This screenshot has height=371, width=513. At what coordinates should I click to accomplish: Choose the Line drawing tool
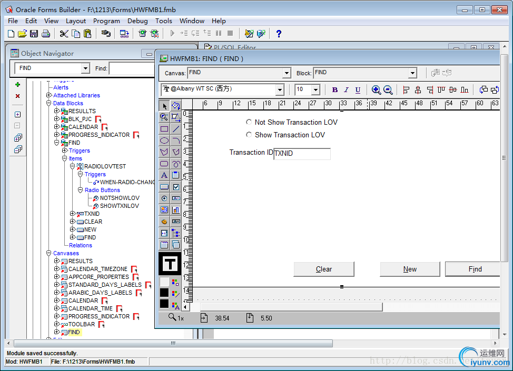click(176, 129)
